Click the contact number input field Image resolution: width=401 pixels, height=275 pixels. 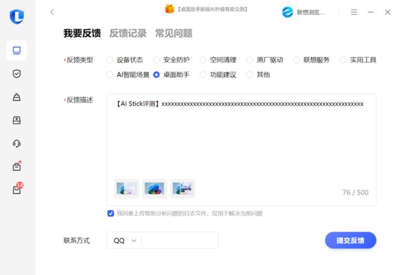180,240
